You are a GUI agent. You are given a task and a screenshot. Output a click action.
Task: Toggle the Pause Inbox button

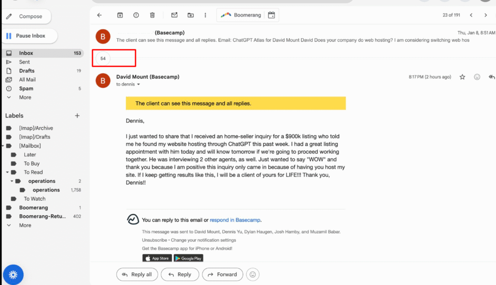27,36
